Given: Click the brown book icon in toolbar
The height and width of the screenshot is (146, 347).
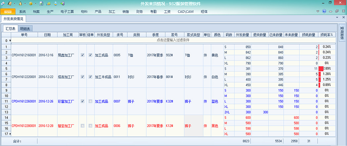Looking at the screenshot, I should pos(10,3).
